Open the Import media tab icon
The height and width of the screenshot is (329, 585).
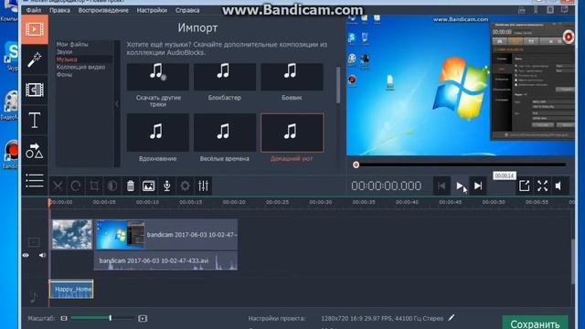coord(35,29)
